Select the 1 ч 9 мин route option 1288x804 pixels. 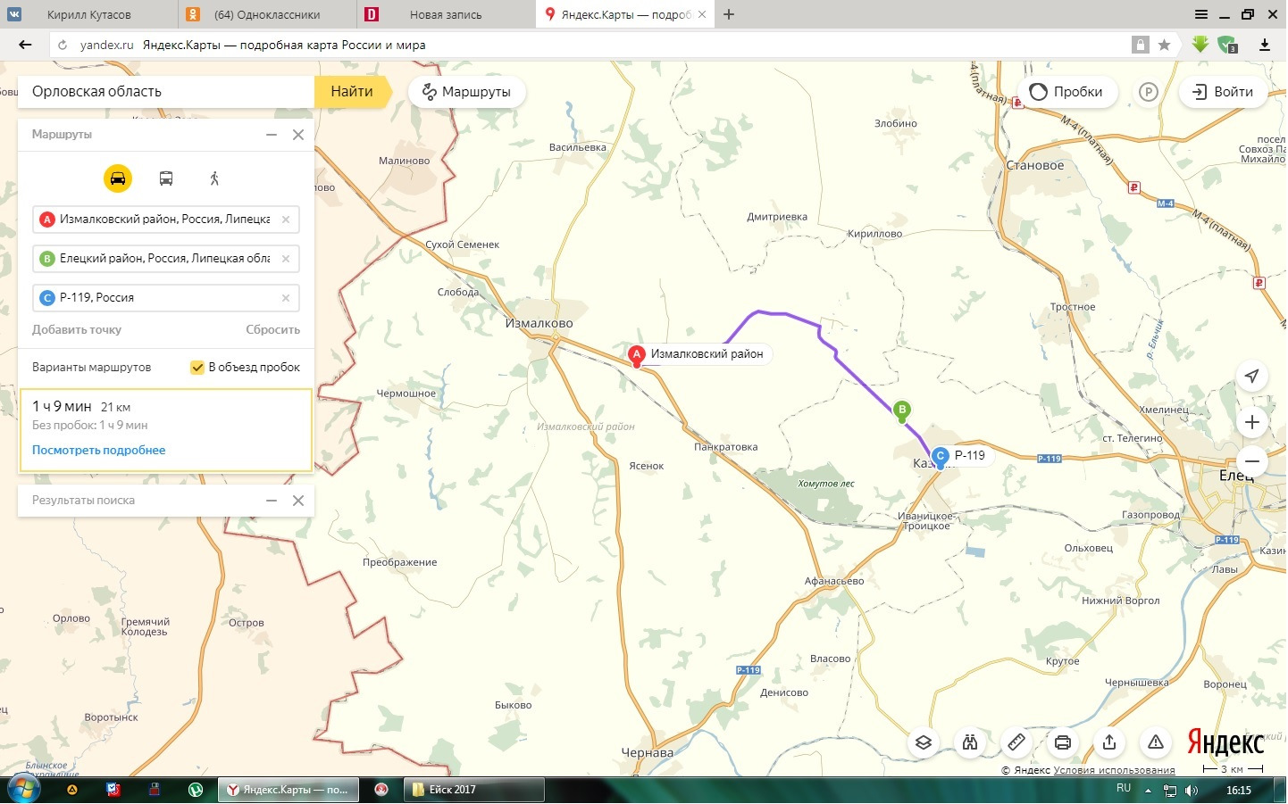point(166,430)
